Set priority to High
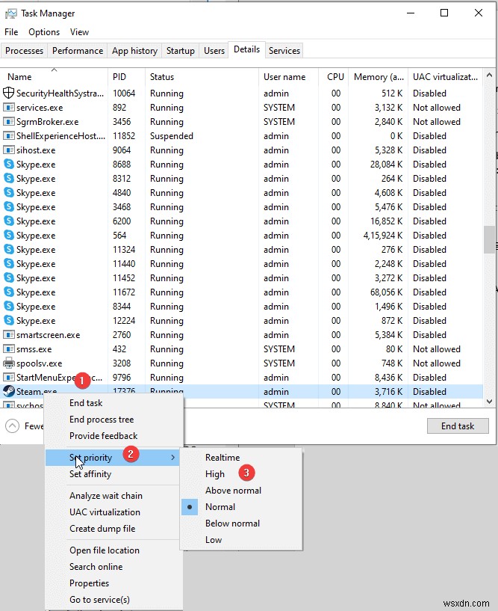 215,474
